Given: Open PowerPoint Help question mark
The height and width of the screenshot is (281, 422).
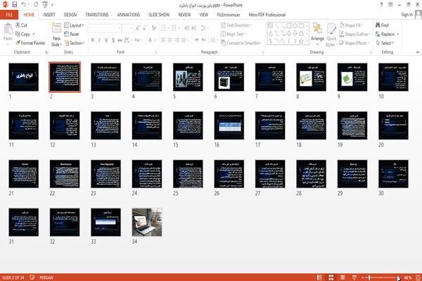Looking at the screenshot, I should pyautogui.click(x=381, y=5).
